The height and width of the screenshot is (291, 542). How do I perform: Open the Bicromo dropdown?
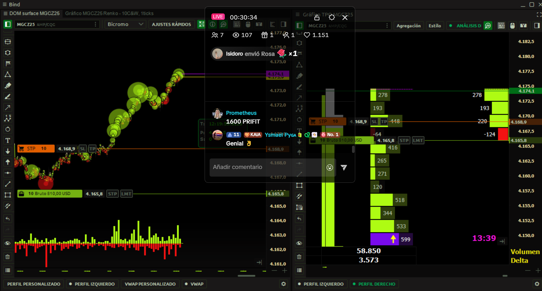(x=125, y=24)
